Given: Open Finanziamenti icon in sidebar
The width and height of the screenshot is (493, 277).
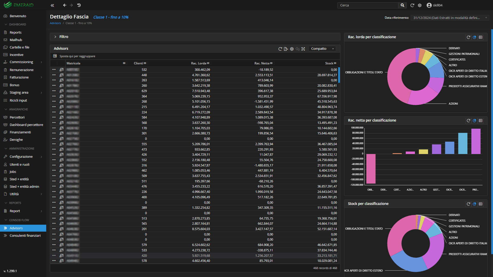Looking at the screenshot, I should 5,132.
